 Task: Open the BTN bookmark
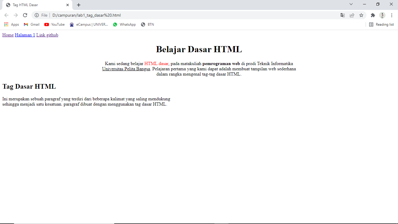click(147, 24)
